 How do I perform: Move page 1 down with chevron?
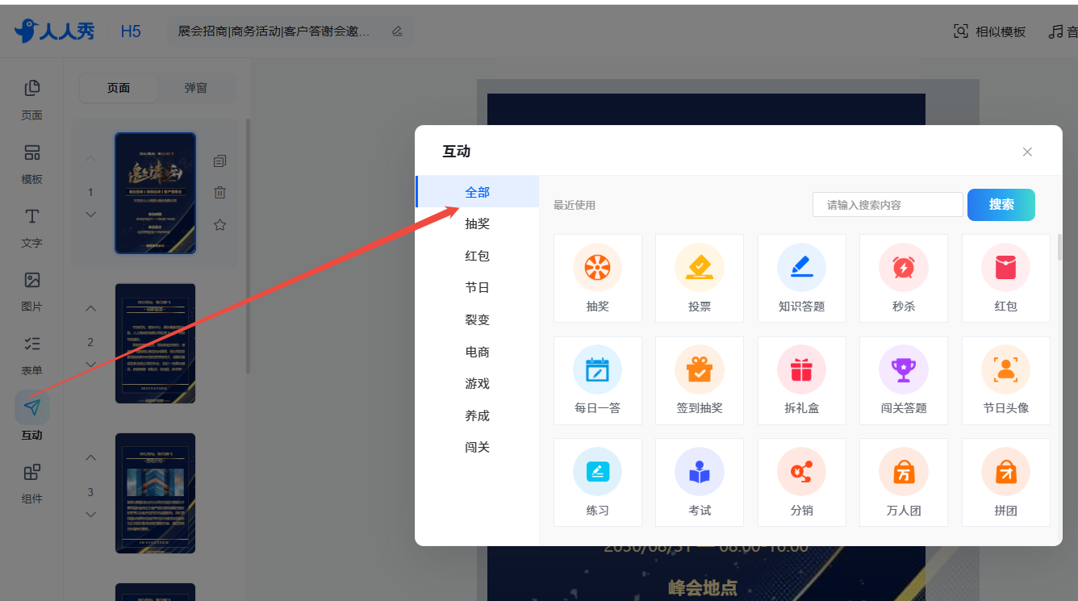[x=90, y=215]
